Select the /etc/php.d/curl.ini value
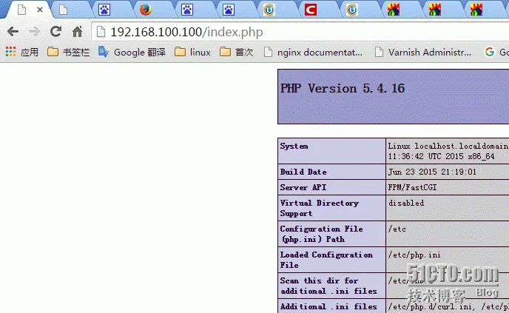The width and height of the screenshot is (509, 313). 431,306
